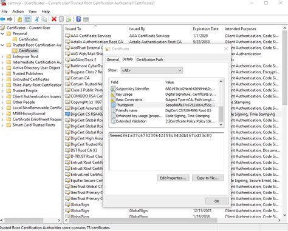Select the Enhanced key usage field row

click(163, 116)
